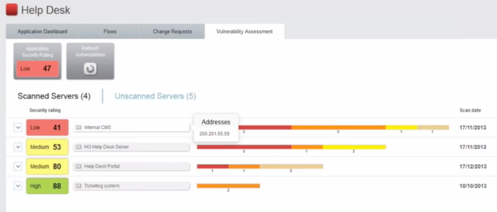Click server icon beside Help Desk Portal
Image resolution: width=497 pixels, height=212 pixels.
[79, 166]
